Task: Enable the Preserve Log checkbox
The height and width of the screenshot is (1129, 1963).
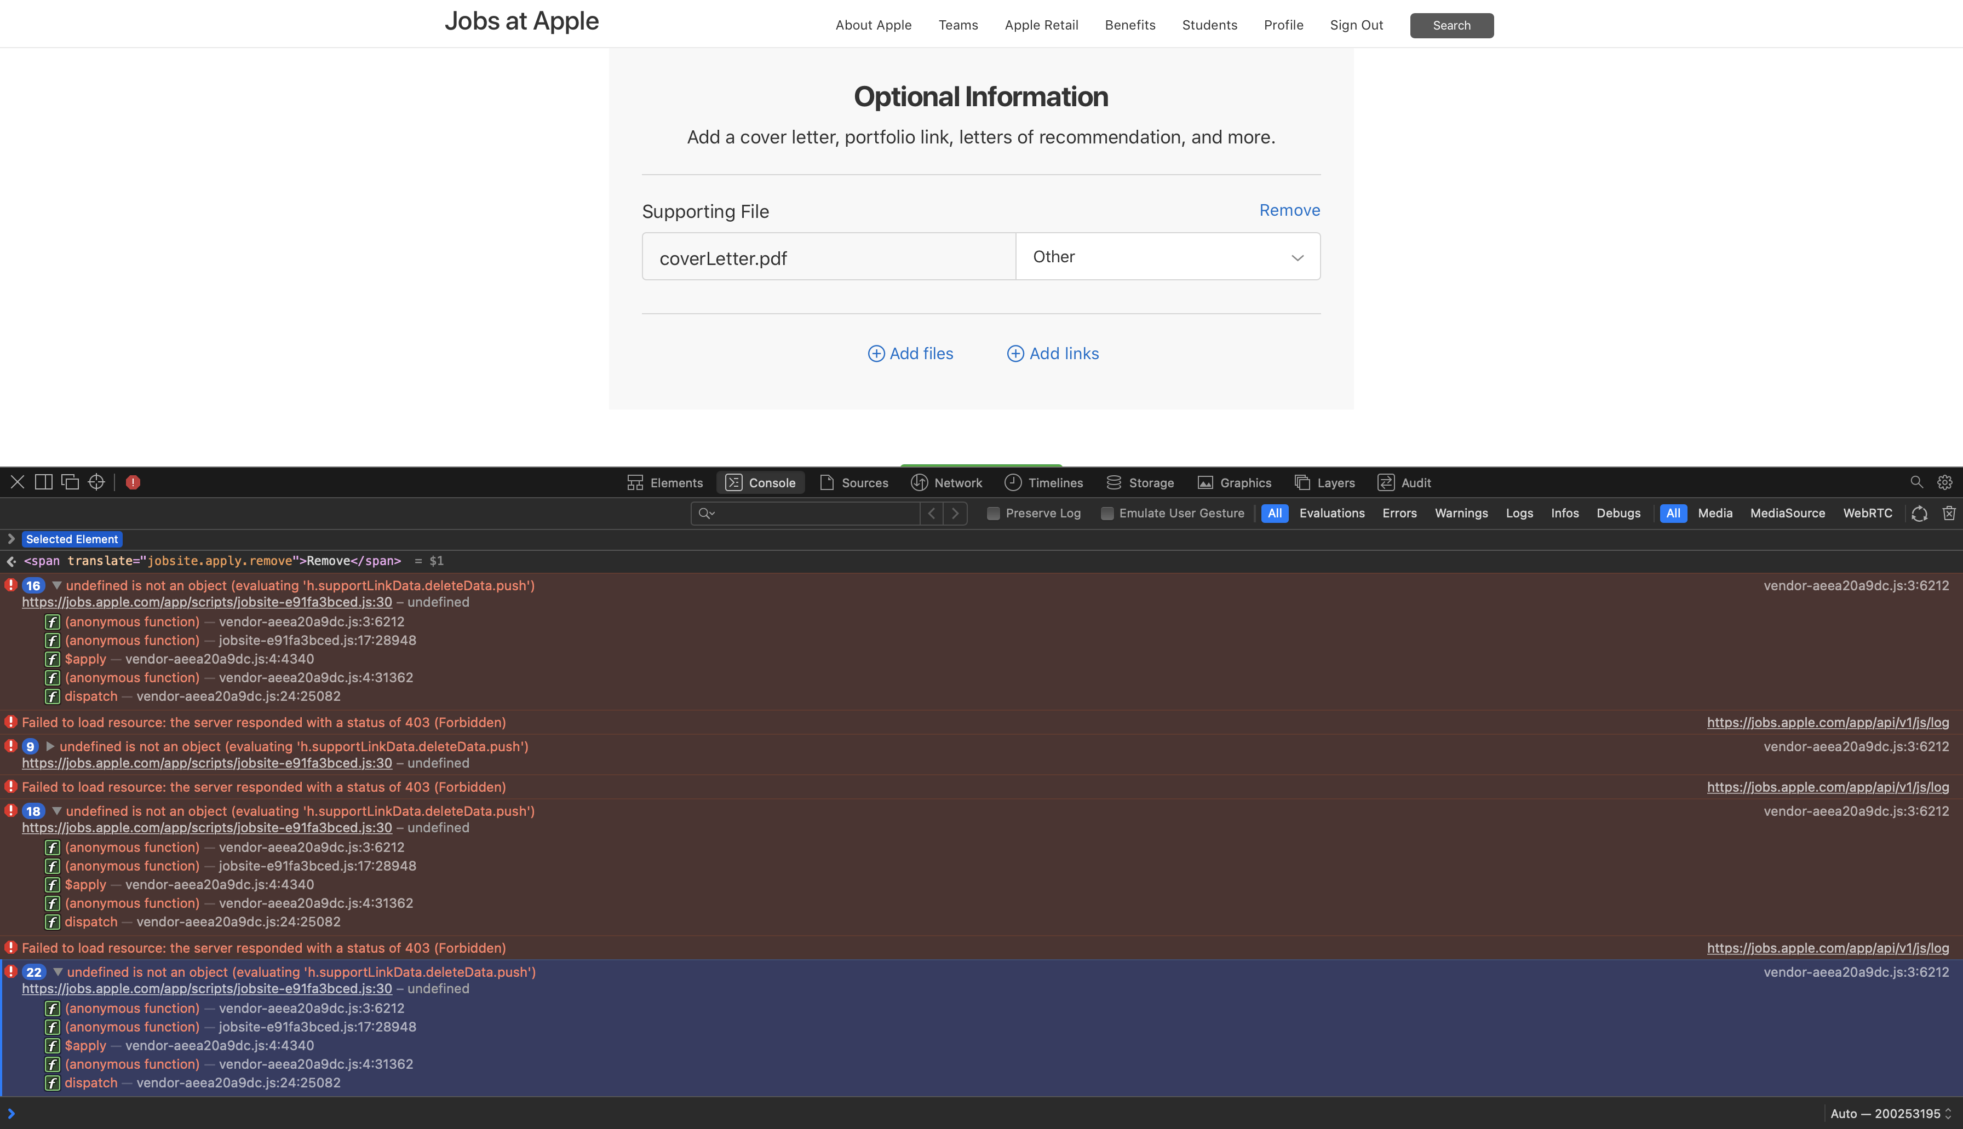Action: (993, 514)
